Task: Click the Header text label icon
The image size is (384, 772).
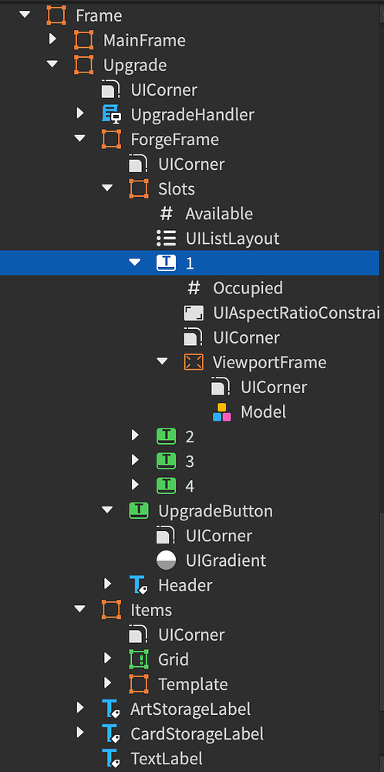Action: 139,585
